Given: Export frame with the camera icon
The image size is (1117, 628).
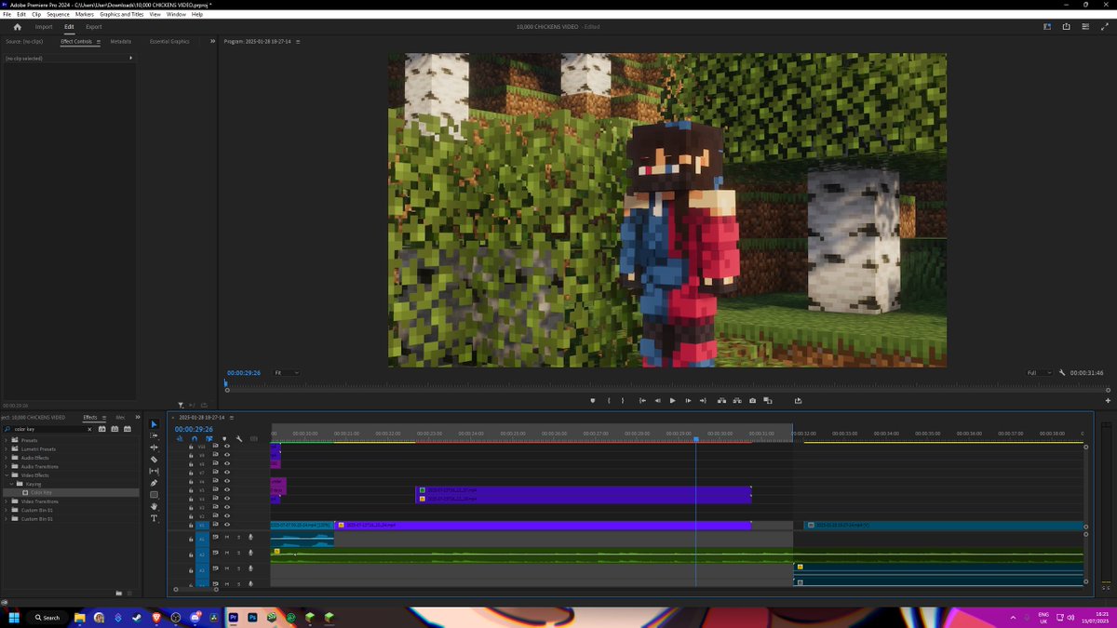Looking at the screenshot, I should pyautogui.click(x=752, y=401).
